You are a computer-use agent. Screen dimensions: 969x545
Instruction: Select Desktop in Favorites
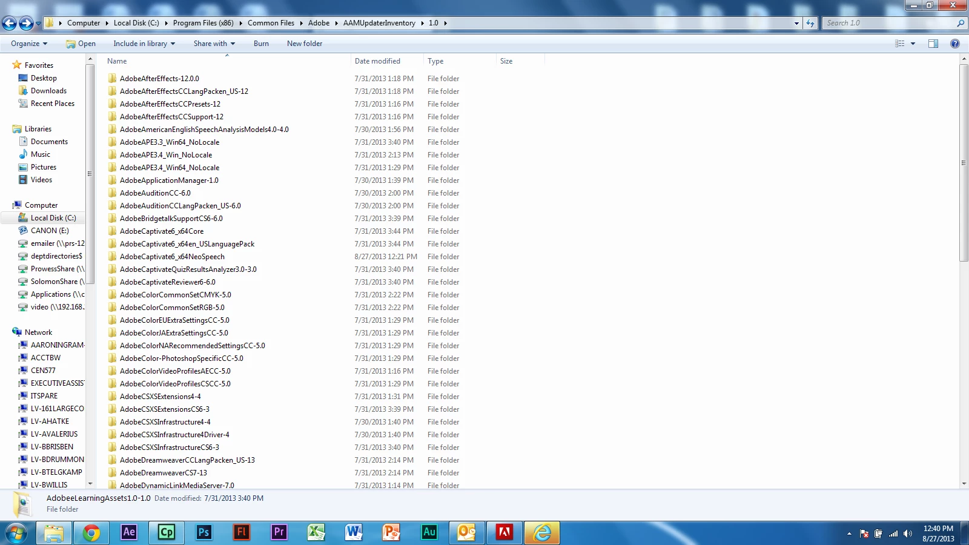[44, 78]
